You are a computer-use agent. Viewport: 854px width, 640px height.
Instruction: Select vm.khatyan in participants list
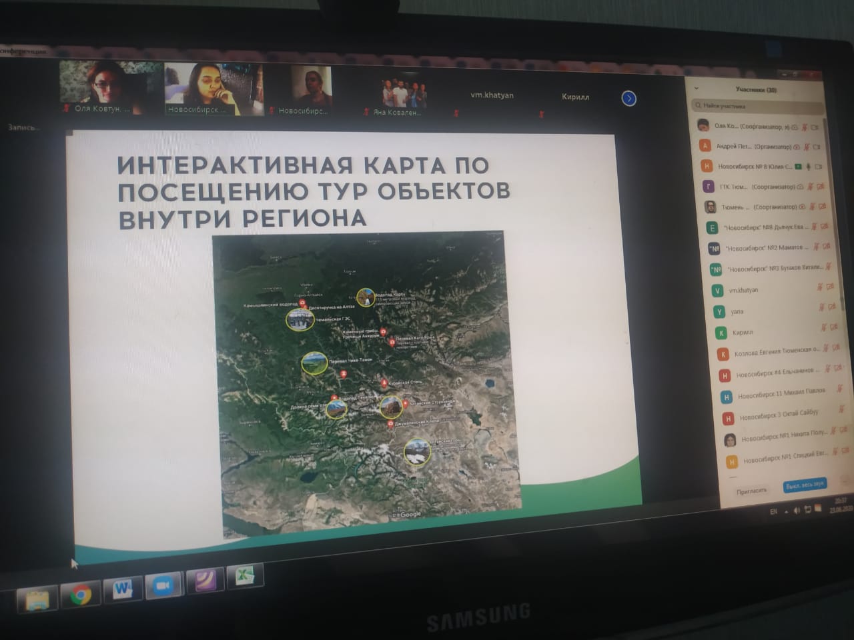click(x=772, y=290)
